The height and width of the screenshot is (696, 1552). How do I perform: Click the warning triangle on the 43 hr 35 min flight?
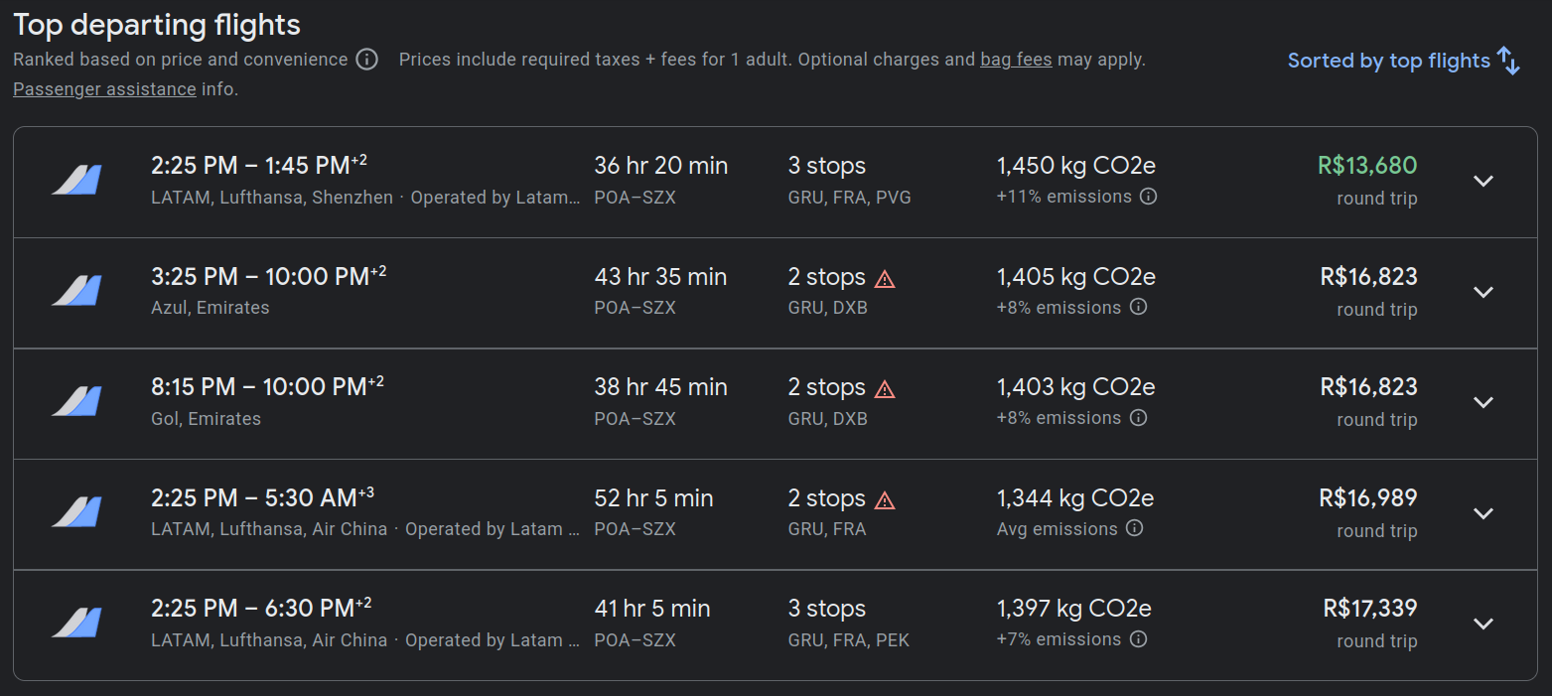coord(885,278)
